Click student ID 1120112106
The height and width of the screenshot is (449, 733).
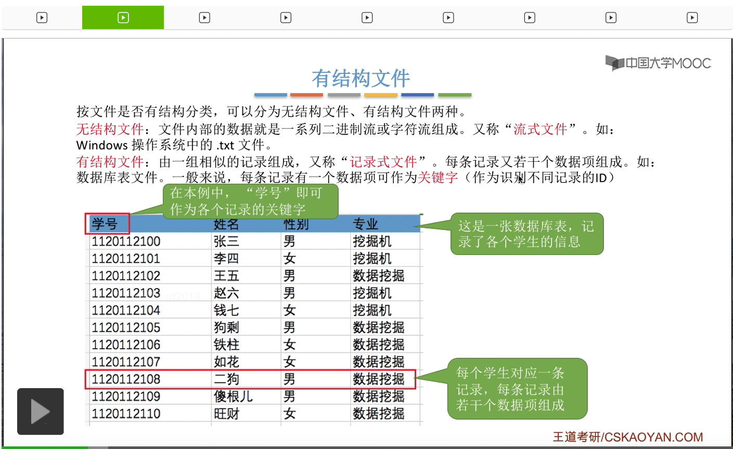click(126, 344)
